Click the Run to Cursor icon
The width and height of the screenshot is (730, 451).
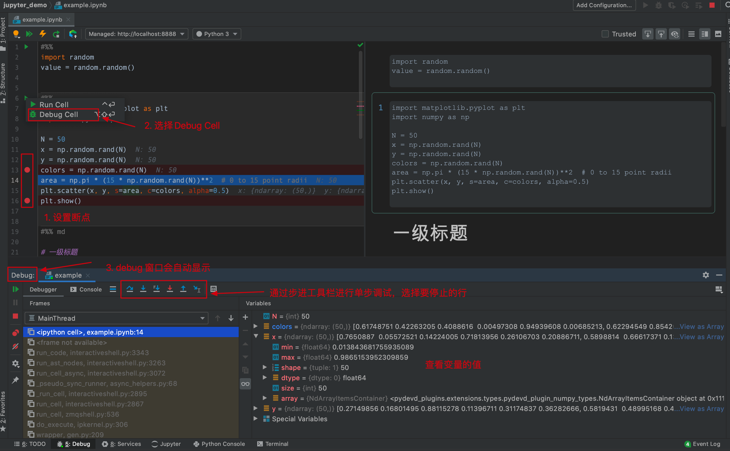point(197,289)
